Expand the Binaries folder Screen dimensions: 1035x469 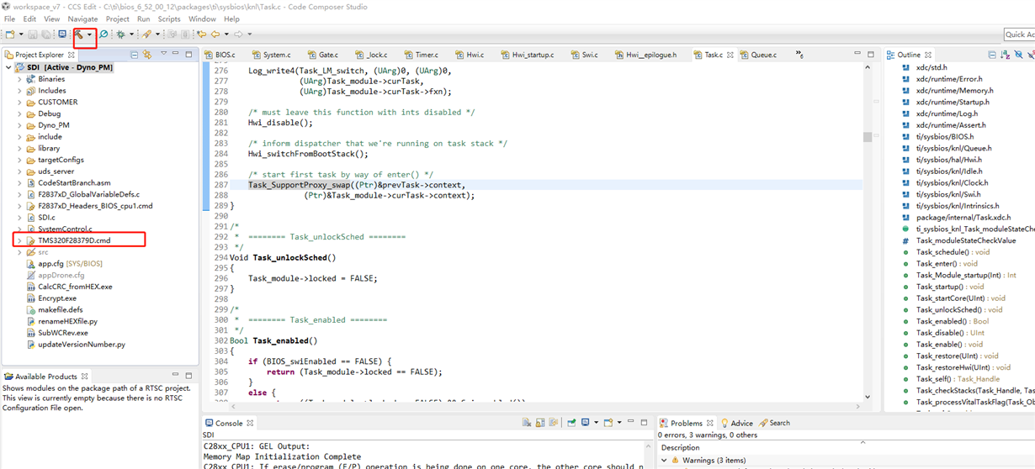[19, 79]
